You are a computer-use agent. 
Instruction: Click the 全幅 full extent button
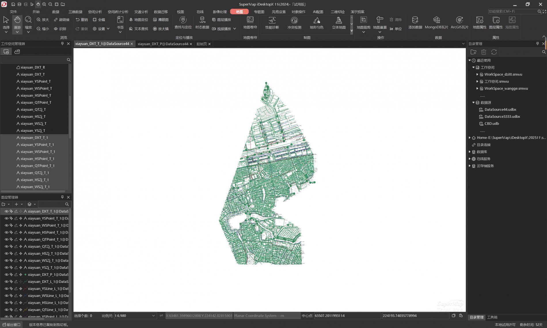pyautogui.click(x=99, y=20)
